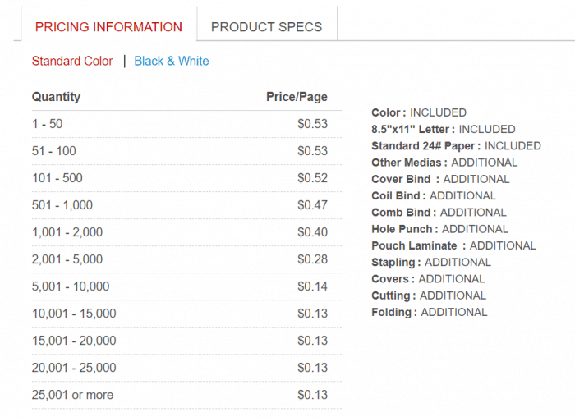Select the Folding: ADDITIONAL entry
Image resolution: width=575 pixels, height=417 pixels.
pyautogui.click(x=429, y=312)
